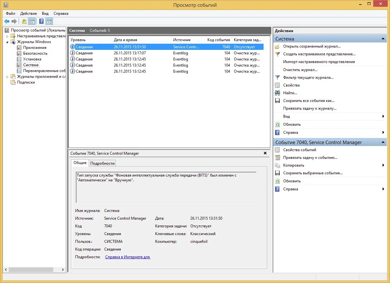The width and height of the screenshot is (390, 283).
Task: Sort by the Источник column header
Action: point(187,40)
